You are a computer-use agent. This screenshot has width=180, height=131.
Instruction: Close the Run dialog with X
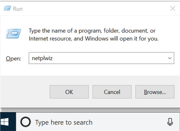click(x=173, y=8)
